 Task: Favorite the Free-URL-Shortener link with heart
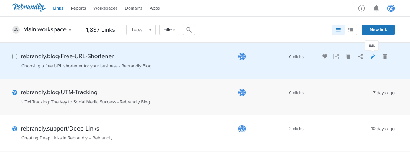tap(325, 57)
